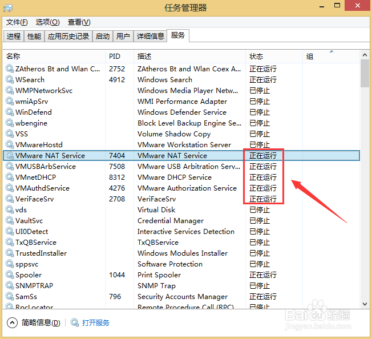This screenshot has width=372, height=339.
Task: Sort services by 组 column header
Action: tap(331, 56)
